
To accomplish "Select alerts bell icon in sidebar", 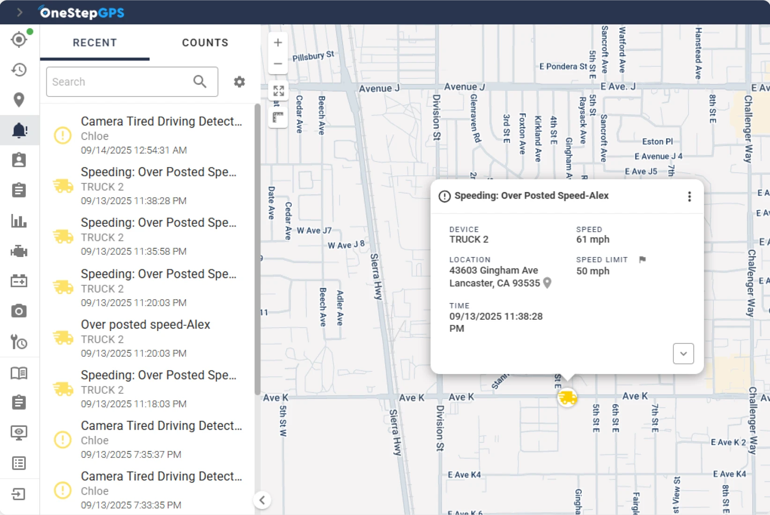I will (19, 130).
